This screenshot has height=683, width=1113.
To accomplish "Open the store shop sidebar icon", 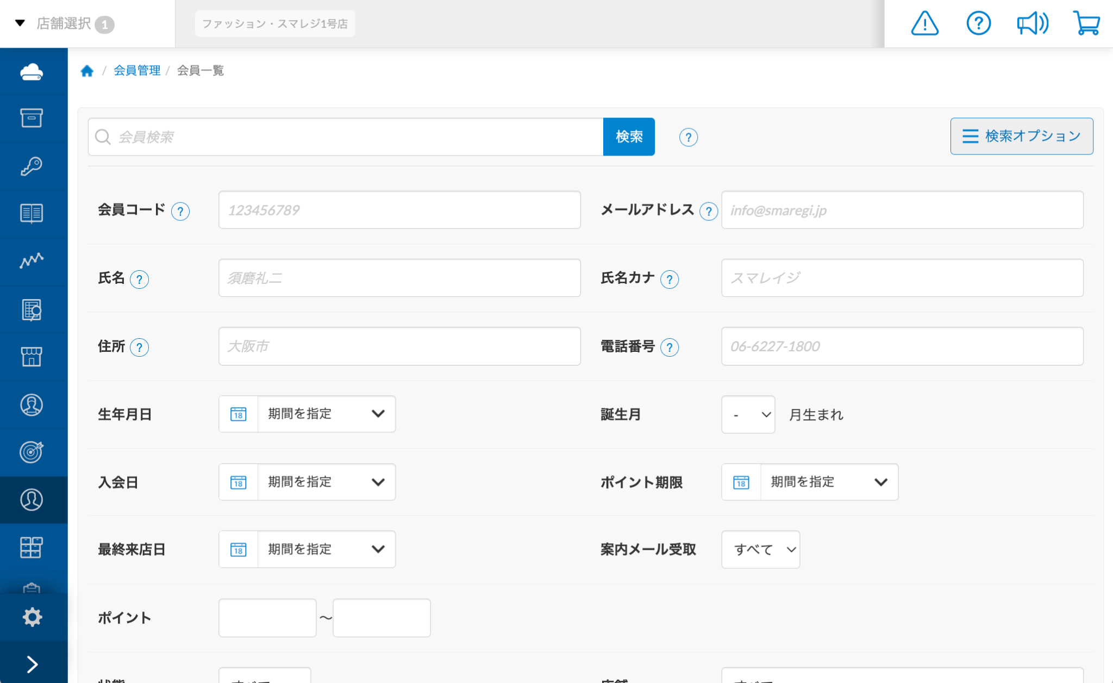I will 32,357.
